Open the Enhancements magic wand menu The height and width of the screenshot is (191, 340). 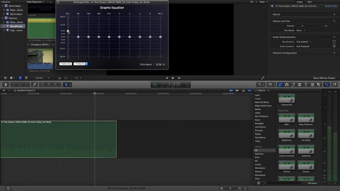[261, 85]
